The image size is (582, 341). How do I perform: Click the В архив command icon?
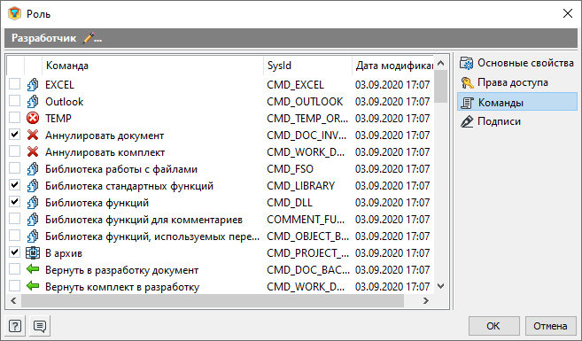[33, 253]
